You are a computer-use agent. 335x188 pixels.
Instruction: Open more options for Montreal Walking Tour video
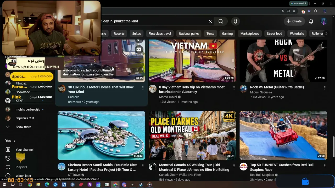[x=234, y=166]
